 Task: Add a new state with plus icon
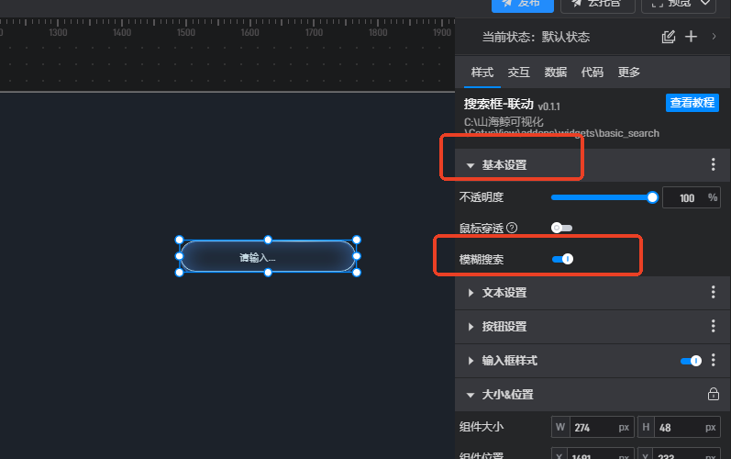tap(691, 37)
